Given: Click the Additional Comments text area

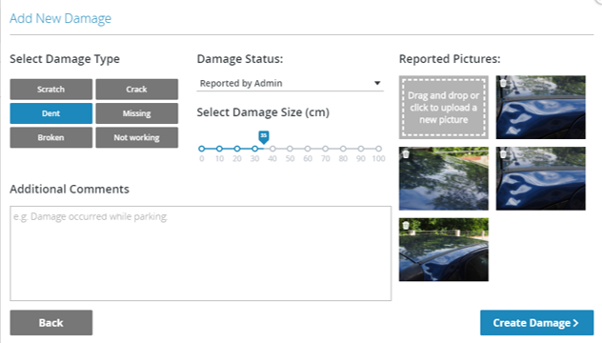Looking at the screenshot, I should (201, 253).
